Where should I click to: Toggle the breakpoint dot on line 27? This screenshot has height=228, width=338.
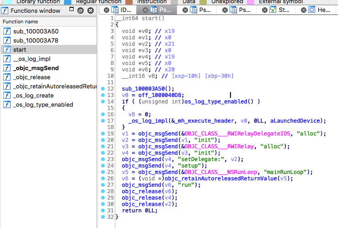pos(103,185)
